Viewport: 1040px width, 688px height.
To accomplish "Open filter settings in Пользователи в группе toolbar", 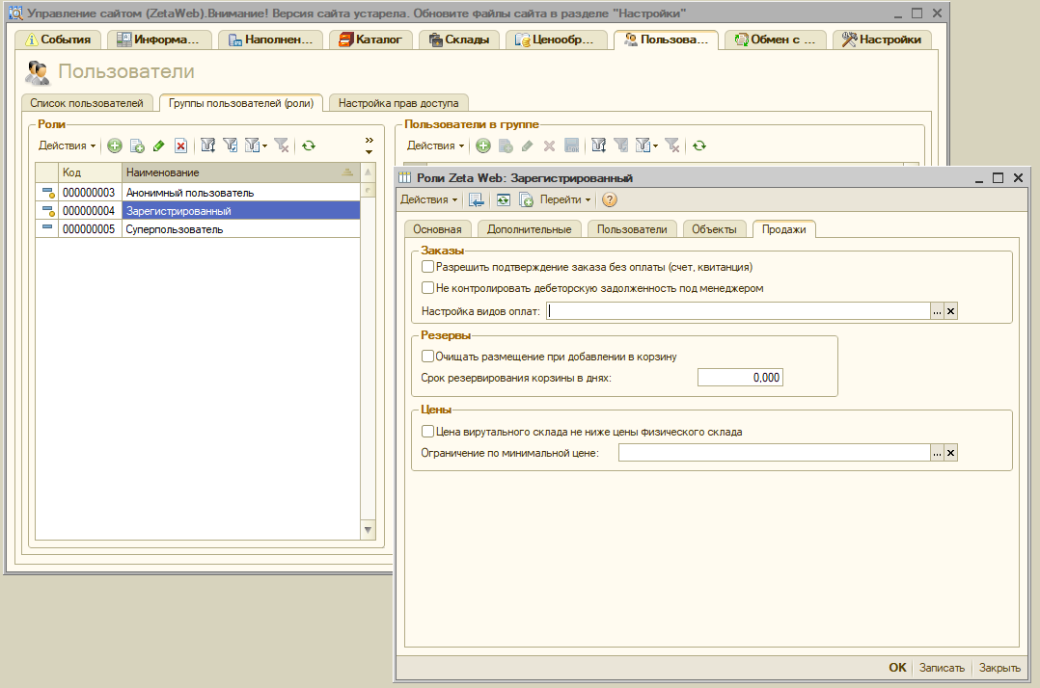I will 599,146.
